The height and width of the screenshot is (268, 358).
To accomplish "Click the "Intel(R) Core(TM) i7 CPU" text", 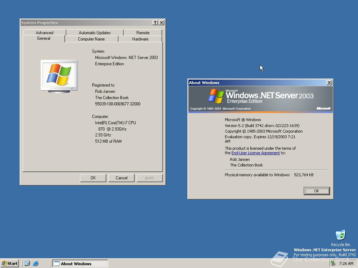I will (115, 123).
